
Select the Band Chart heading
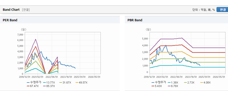(x=11, y=9)
